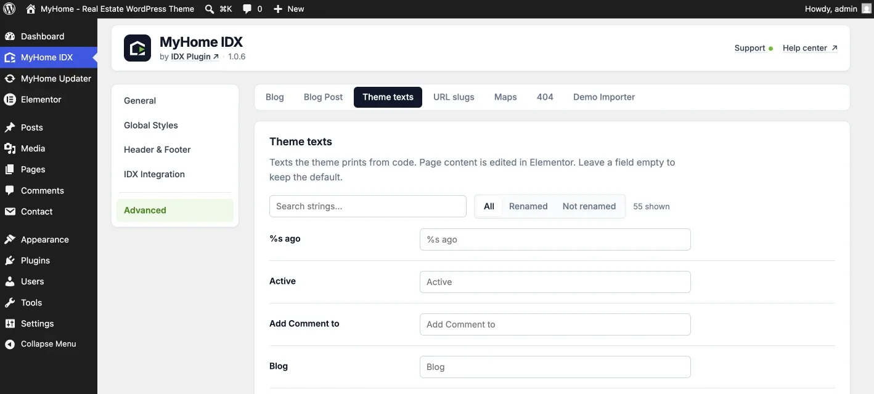Open the URL slugs tab
874x394 pixels.
(454, 97)
